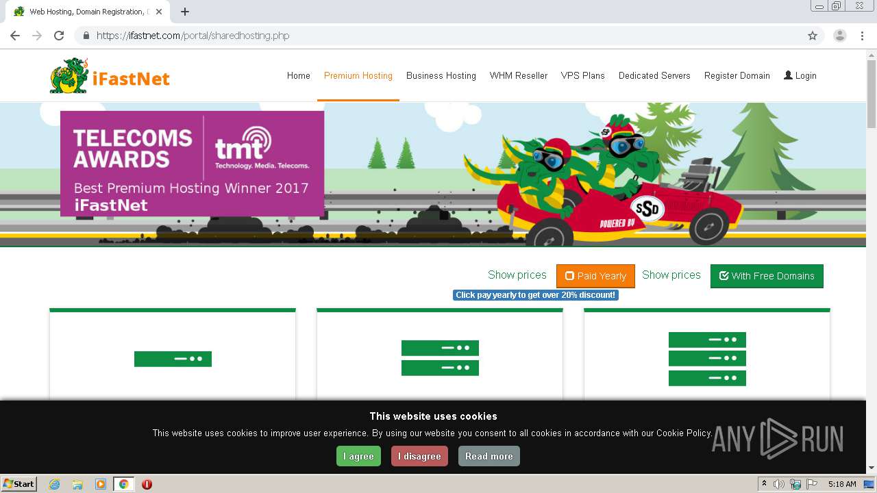877x493 pixels.
Task: View site security padlock info
Action: [86, 36]
